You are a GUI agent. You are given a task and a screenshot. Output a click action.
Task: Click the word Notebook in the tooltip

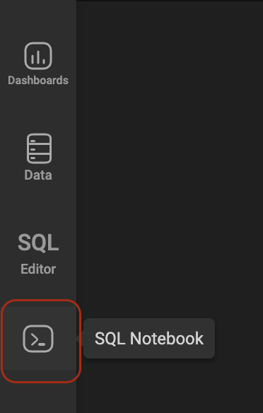tap(167, 339)
